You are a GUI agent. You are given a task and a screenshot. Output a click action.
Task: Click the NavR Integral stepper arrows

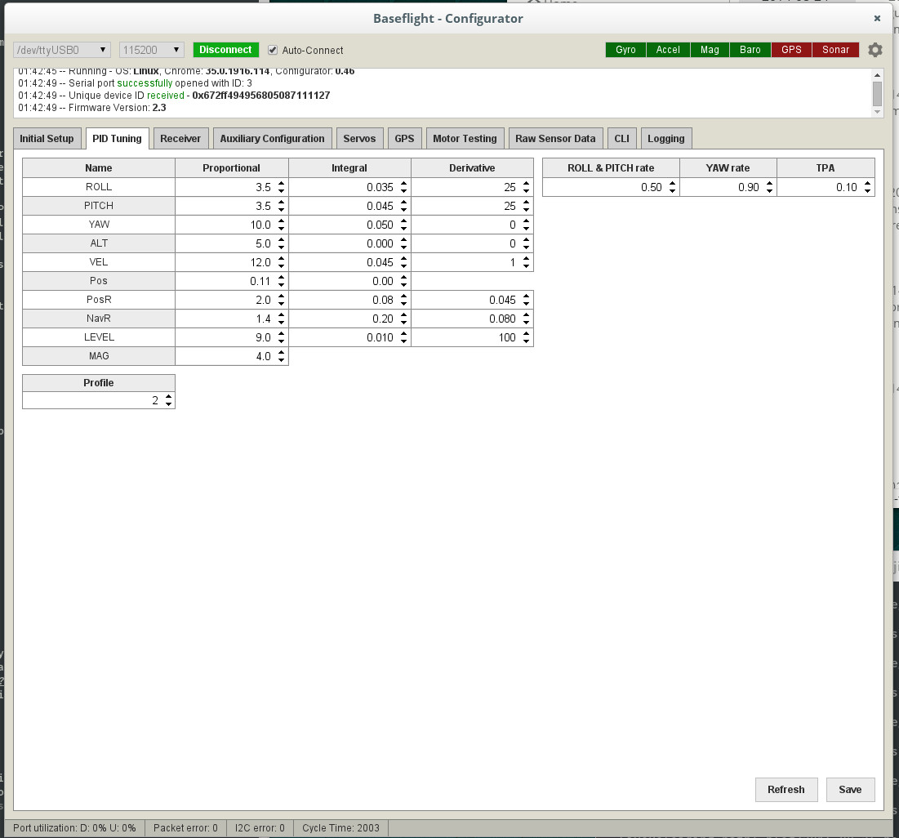pyautogui.click(x=403, y=319)
